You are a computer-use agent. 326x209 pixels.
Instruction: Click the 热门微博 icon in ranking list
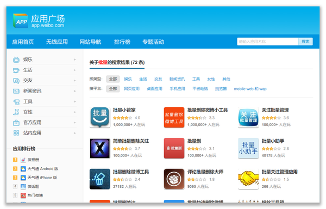(x=23, y=195)
